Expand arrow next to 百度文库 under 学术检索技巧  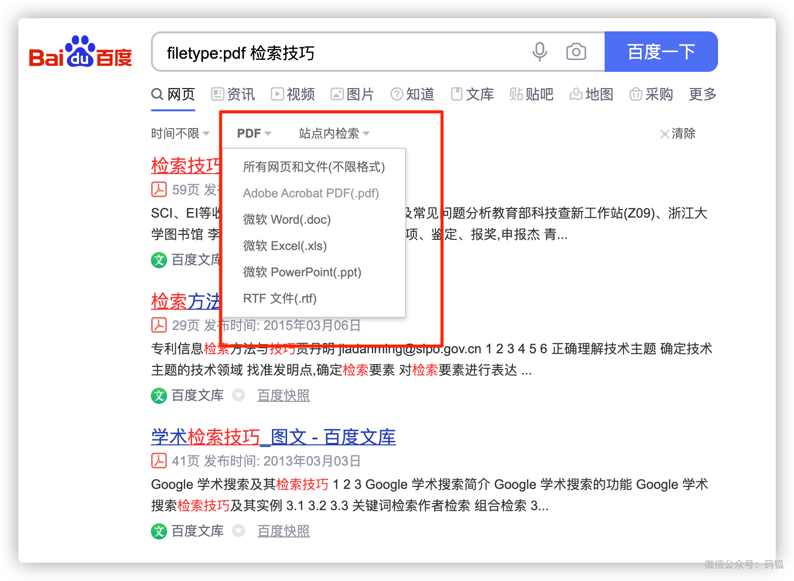[239, 531]
